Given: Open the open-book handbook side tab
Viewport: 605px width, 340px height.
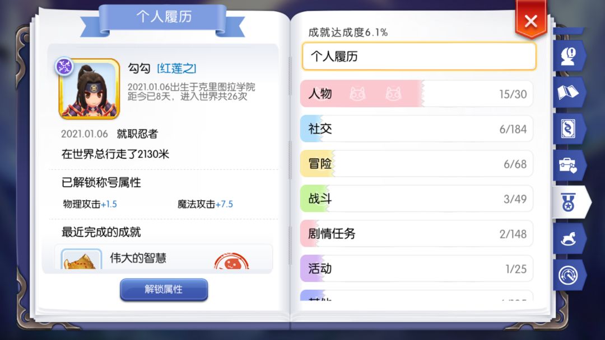Looking at the screenshot, I should pos(569,92).
